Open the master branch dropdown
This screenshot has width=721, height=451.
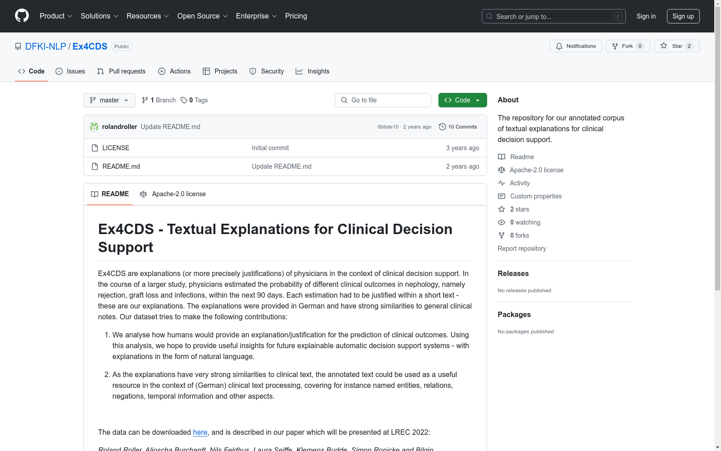click(110, 100)
